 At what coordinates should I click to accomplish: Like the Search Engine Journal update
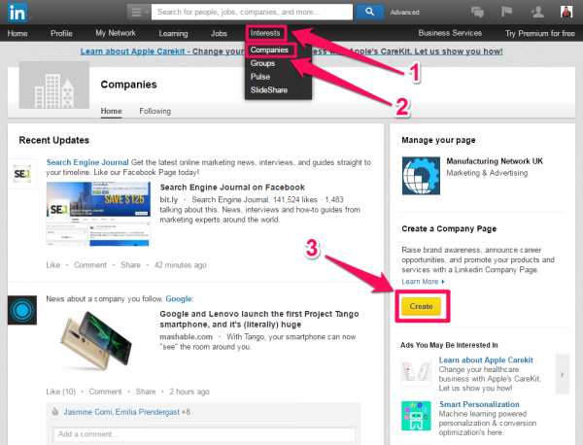[x=52, y=265]
